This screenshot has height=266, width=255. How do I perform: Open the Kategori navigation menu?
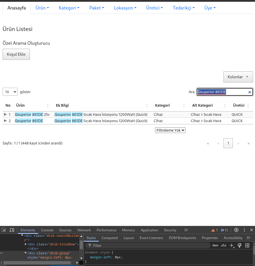69,8
